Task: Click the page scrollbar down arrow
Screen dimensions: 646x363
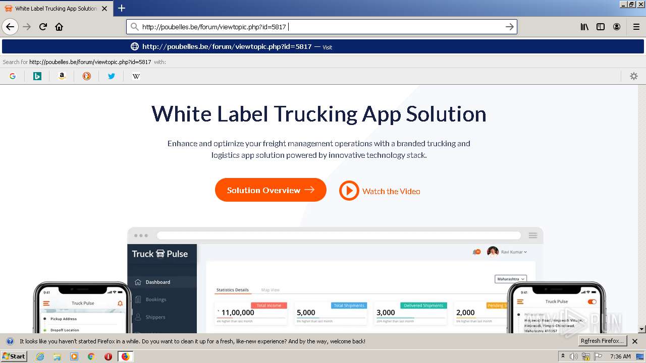Action: tap(642, 329)
